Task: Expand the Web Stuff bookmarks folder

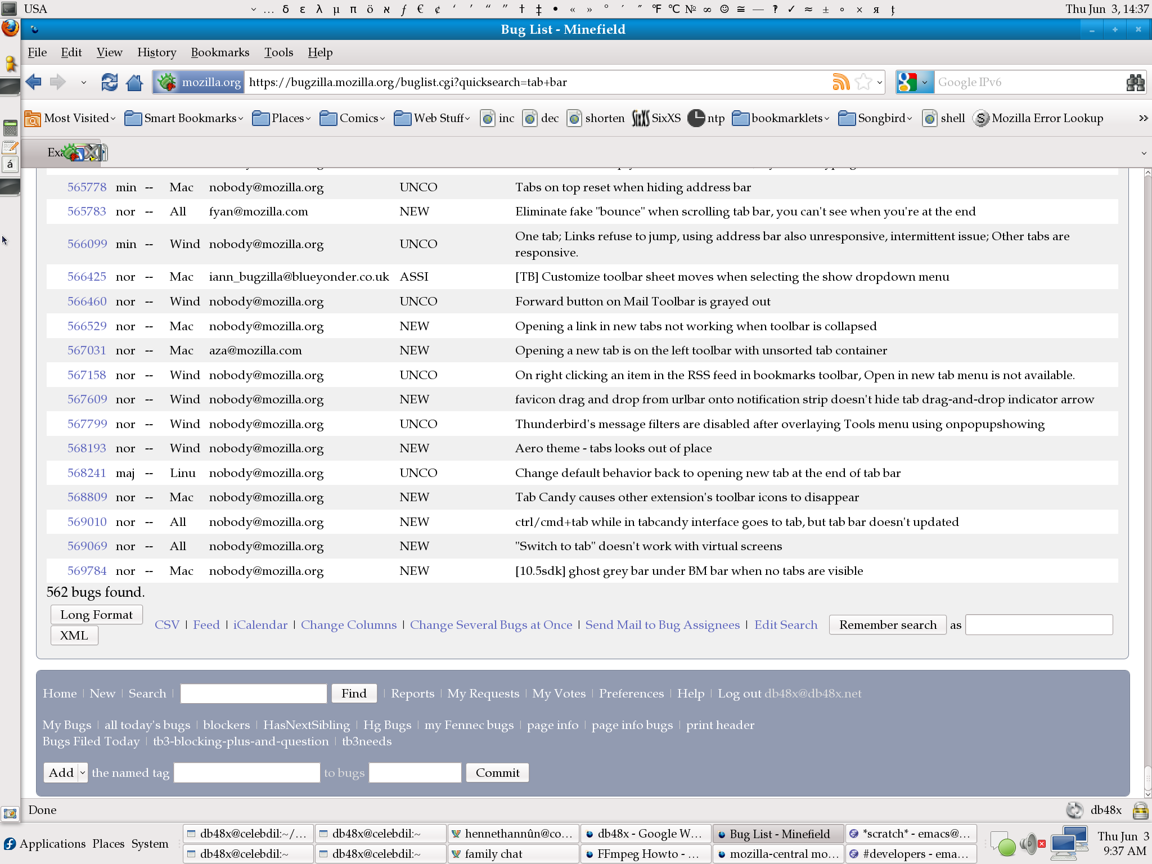Action: 432,118
